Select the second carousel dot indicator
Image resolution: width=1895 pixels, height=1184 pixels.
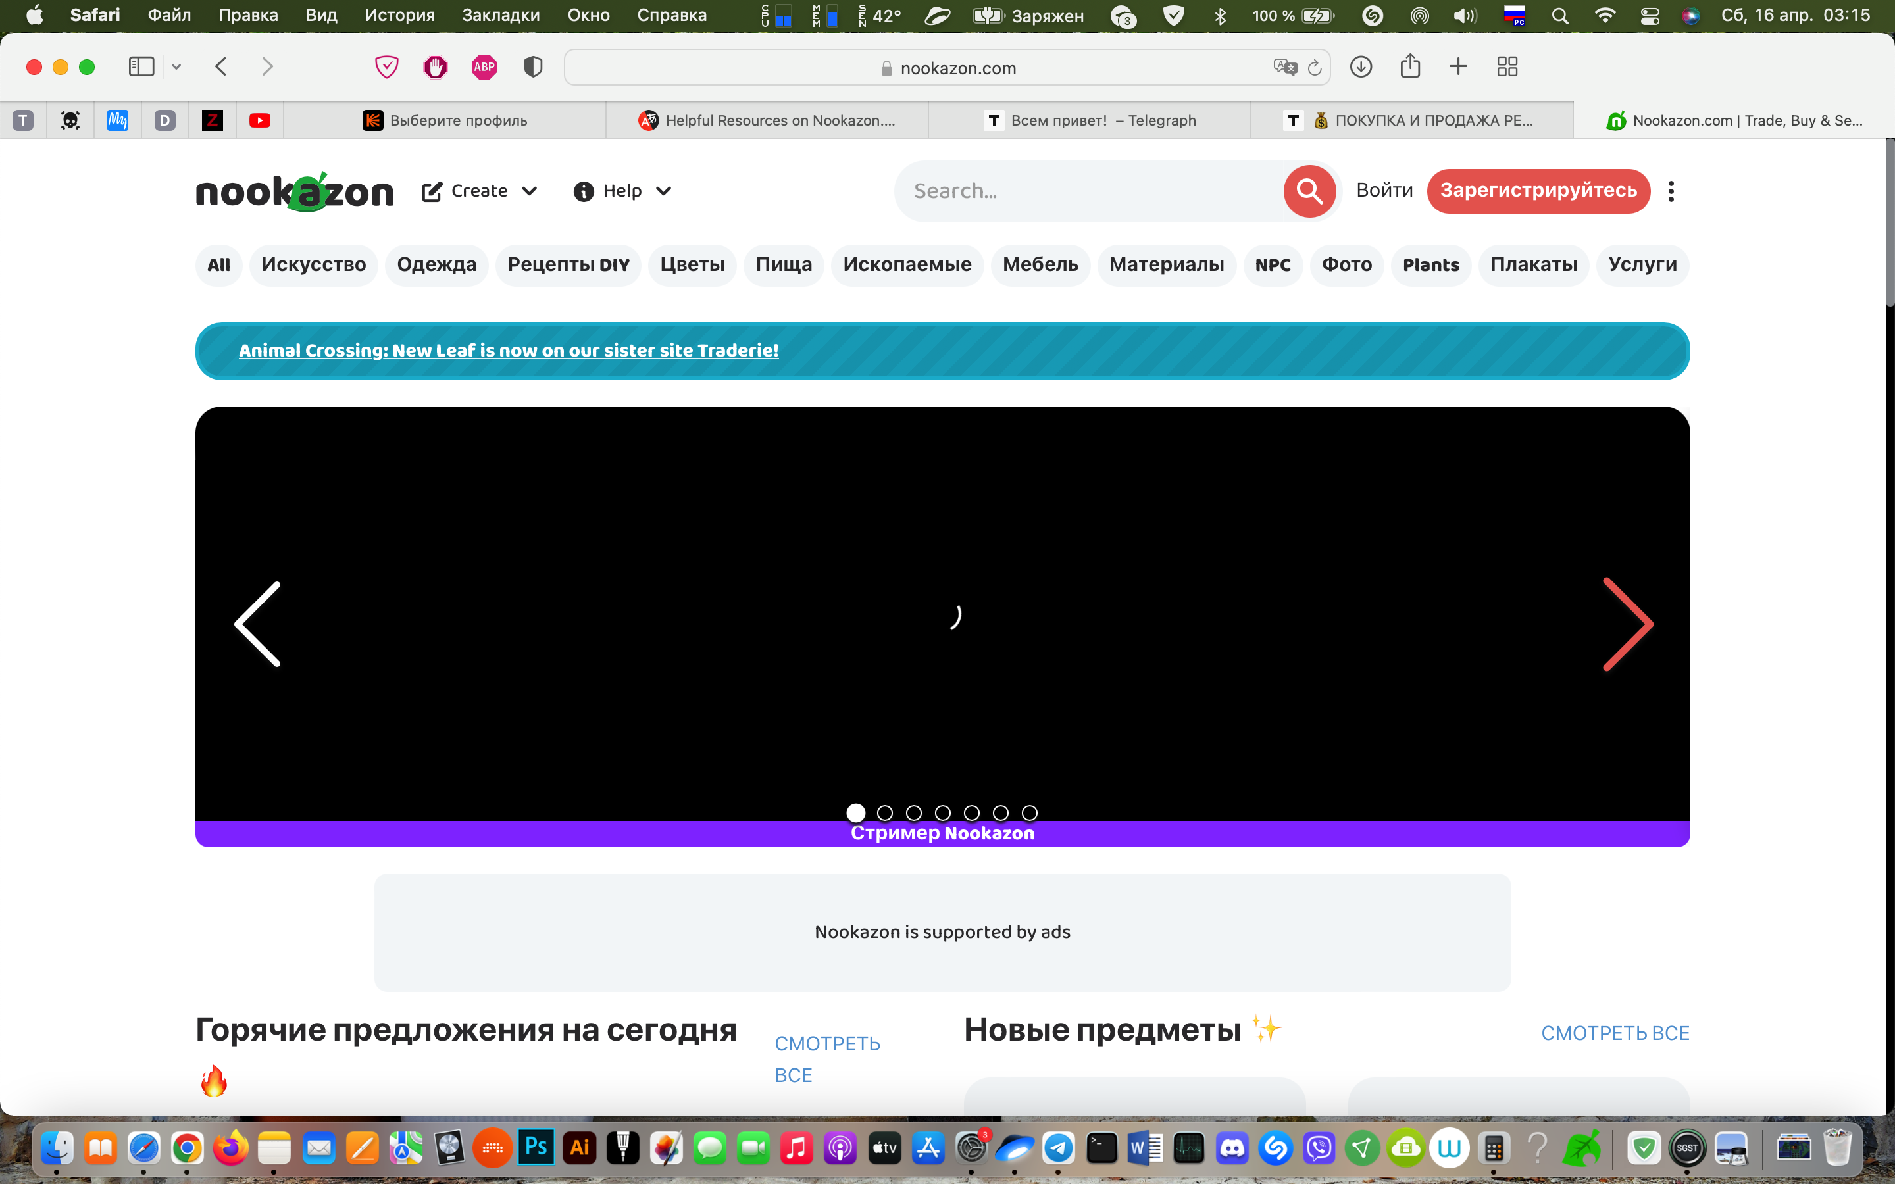(x=885, y=813)
